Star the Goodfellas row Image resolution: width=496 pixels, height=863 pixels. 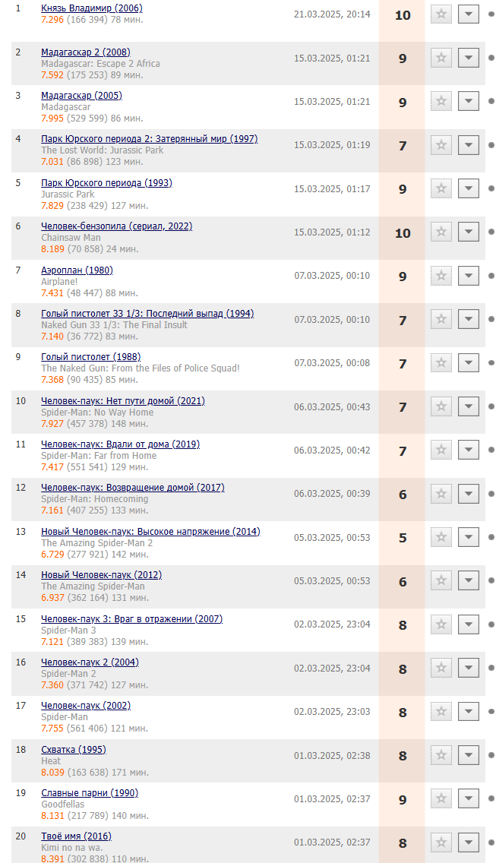pyautogui.click(x=441, y=798)
